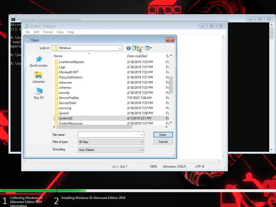Click Windows (CRLF) status bar entry

[x=174, y=167]
